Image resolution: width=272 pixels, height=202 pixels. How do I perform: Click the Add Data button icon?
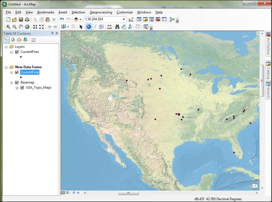[76, 19]
